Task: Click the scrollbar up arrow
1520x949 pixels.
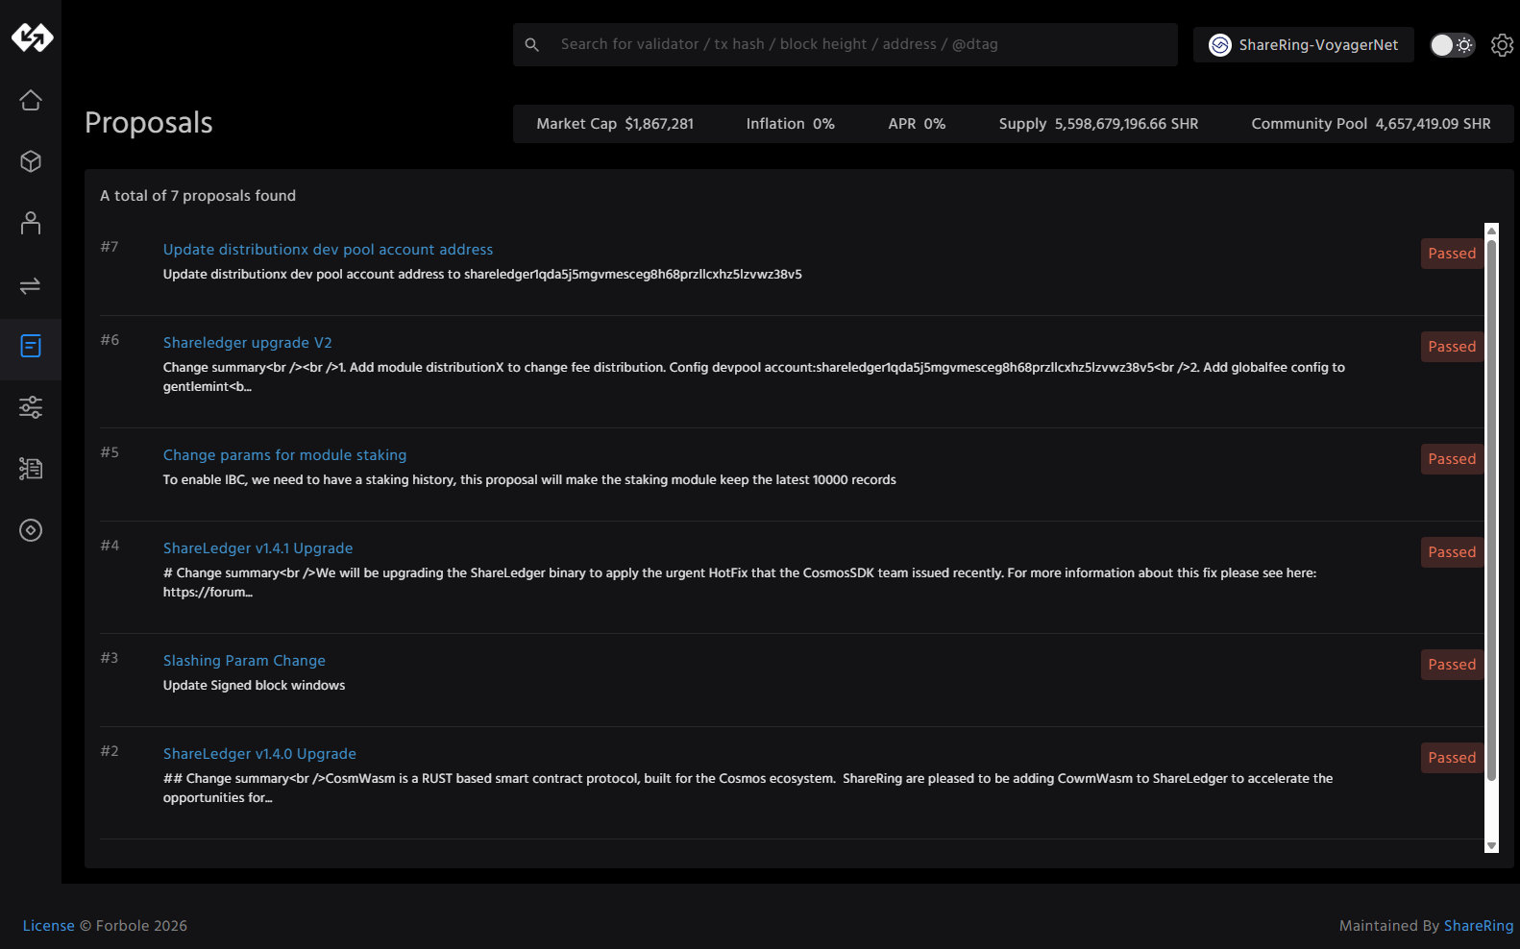Action: [x=1491, y=231]
